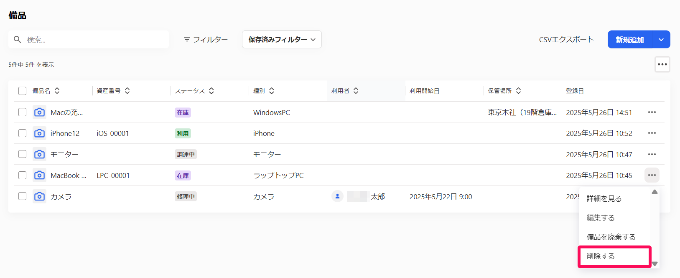Click the 2025年5月22日 9:00 start date
Image resolution: width=680 pixels, height=278 pixels.
(441, 197)
